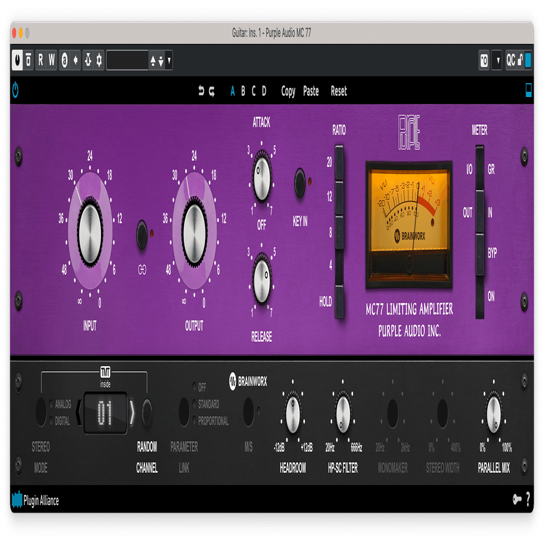
Task: Go to previous TMT channel with left arrow
Action: pos(79,412)
